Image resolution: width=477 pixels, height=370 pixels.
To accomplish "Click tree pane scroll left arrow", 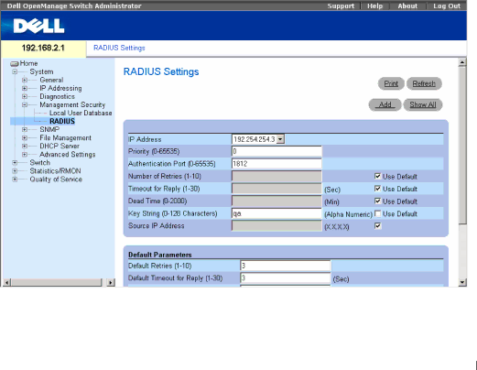I will click(x=6, y=282).
